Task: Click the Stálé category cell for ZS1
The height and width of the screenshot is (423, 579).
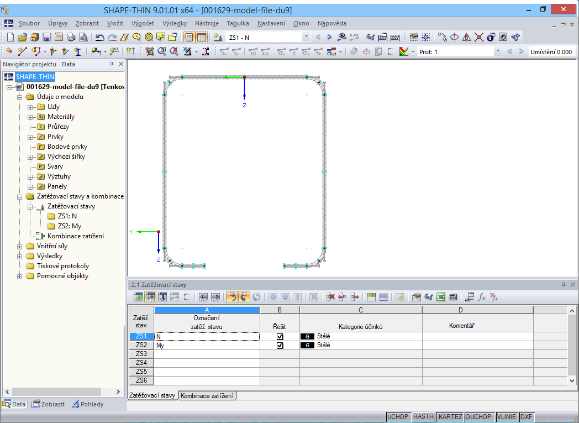Action: [361, 336]
